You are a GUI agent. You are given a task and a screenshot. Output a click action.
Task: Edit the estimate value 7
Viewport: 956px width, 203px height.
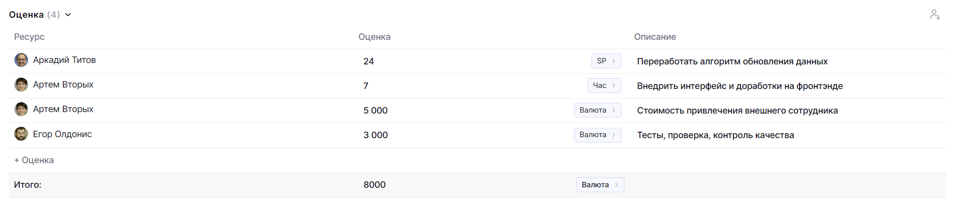(x=366, y=86)
